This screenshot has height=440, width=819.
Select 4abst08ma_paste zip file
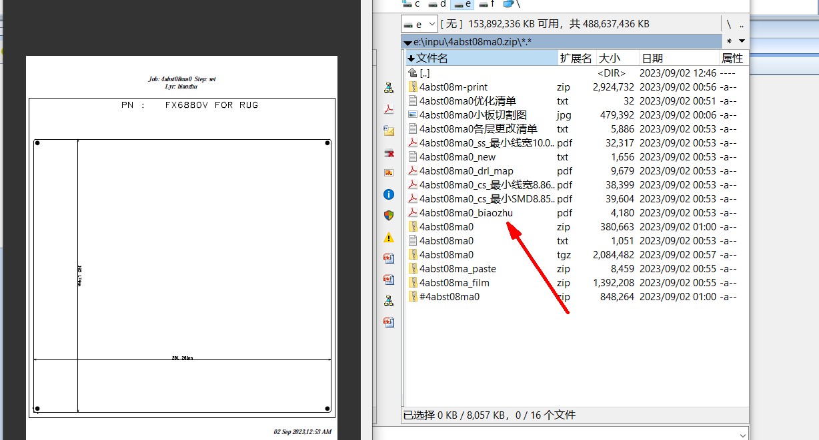(x=458, y=269)
